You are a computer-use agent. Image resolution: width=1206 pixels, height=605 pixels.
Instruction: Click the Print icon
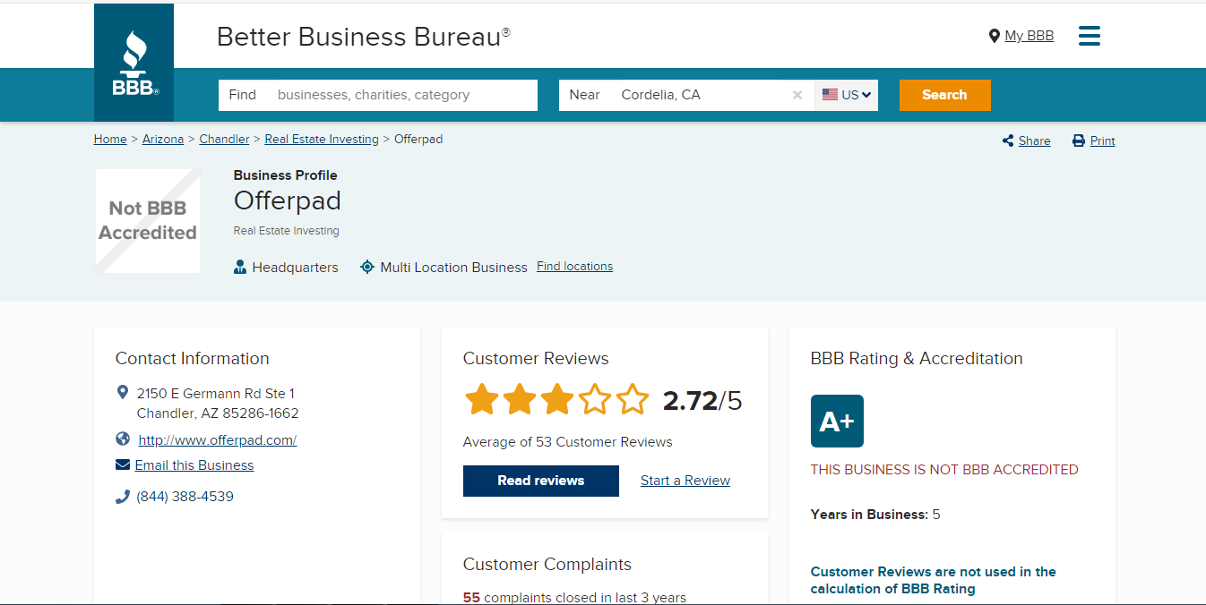click(1076, 141)
